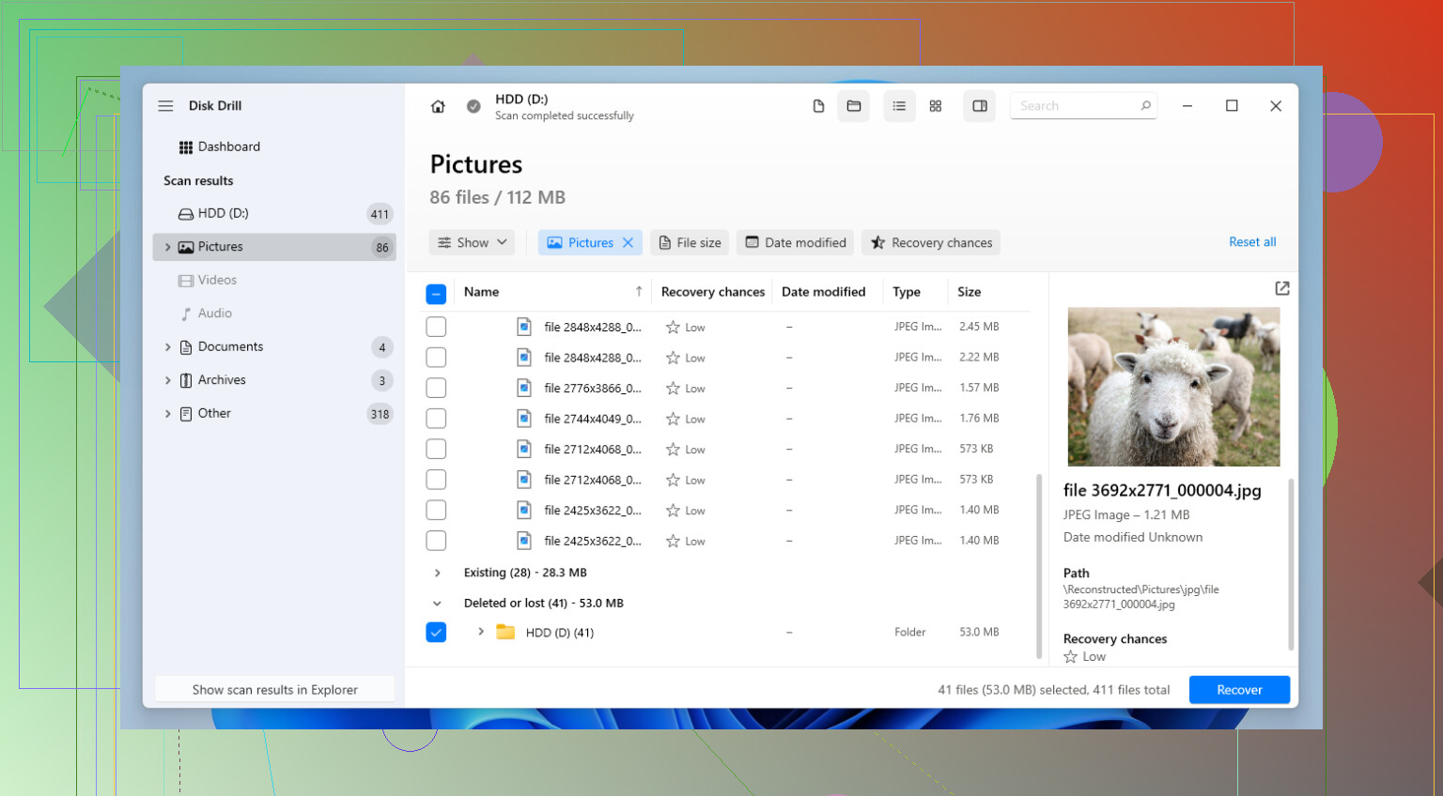
Task: Check the first file 2425x3622 row
Action: (436, 510)
